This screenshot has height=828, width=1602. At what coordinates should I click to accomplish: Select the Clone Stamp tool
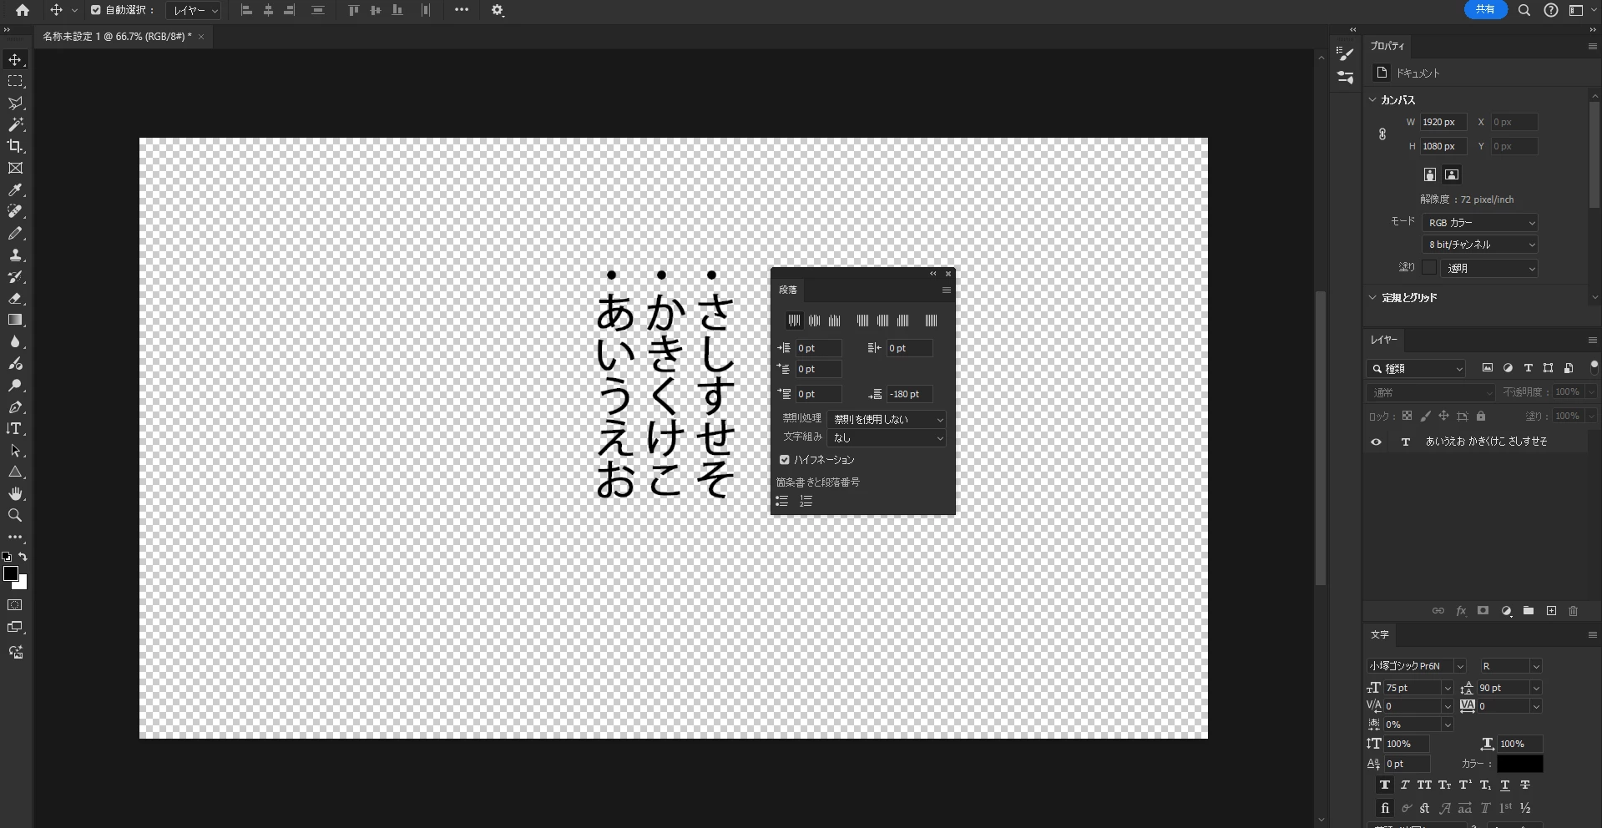(x=15, y=255)
